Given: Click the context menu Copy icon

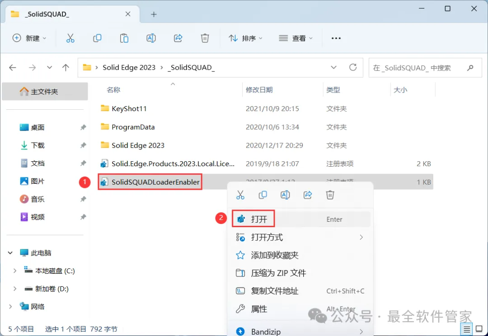Looking at the screenshot, I should tap(263, 195).
